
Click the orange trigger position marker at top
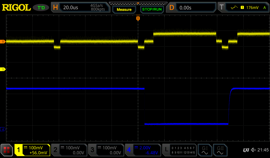(x=138, y=18)
